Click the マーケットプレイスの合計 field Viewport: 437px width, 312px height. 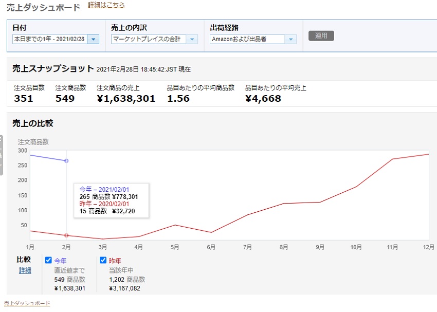149,39
